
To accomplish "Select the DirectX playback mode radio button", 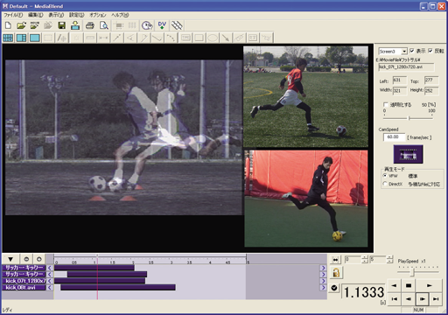I will click(x=385, y=184).
